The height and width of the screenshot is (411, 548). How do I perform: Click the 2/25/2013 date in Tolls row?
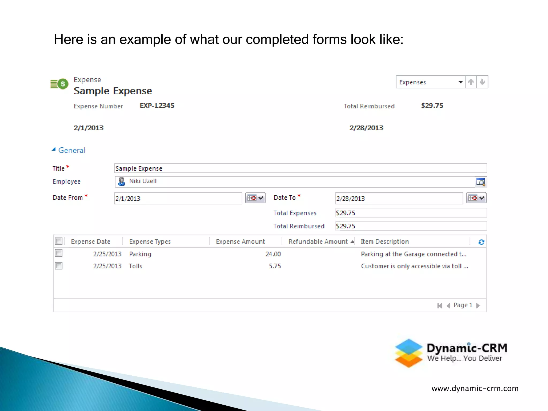(x=107, y=266)
